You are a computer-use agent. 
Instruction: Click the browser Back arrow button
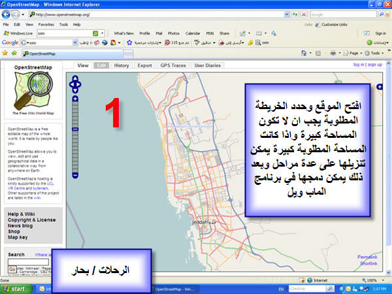(x=6, y=14)
